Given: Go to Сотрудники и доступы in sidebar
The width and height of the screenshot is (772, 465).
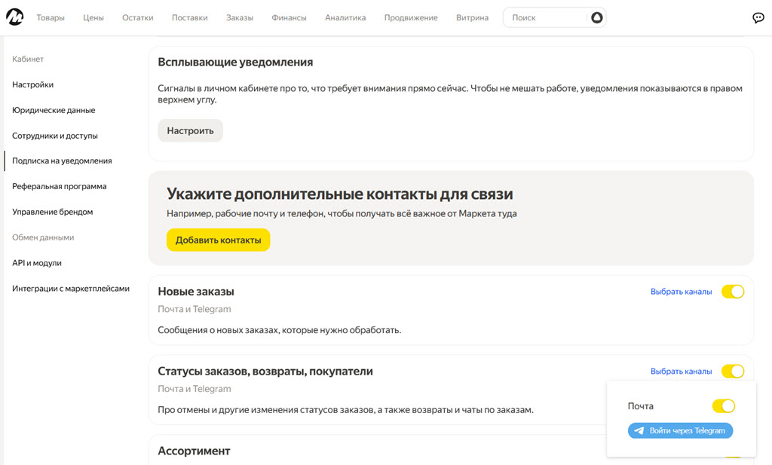Looking at the screenshot, I should pyautogui.click(x=55, y=136).
